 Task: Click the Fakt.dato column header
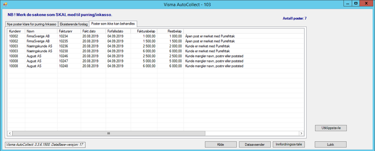93,31
